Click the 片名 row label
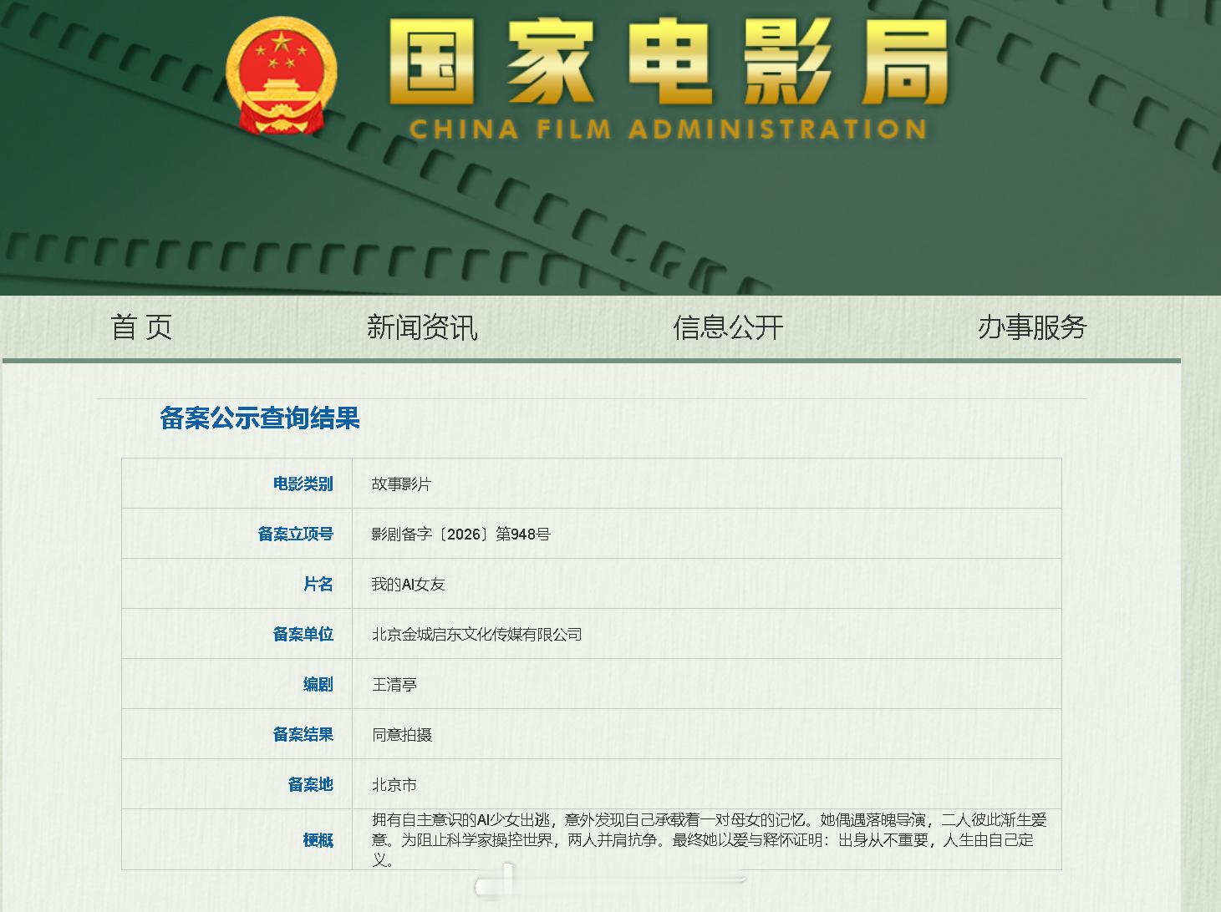This screenshot has width=1221, height=912. coord(318,584)
